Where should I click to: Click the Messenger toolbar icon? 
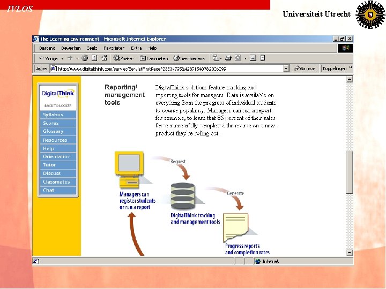(262, 58)
